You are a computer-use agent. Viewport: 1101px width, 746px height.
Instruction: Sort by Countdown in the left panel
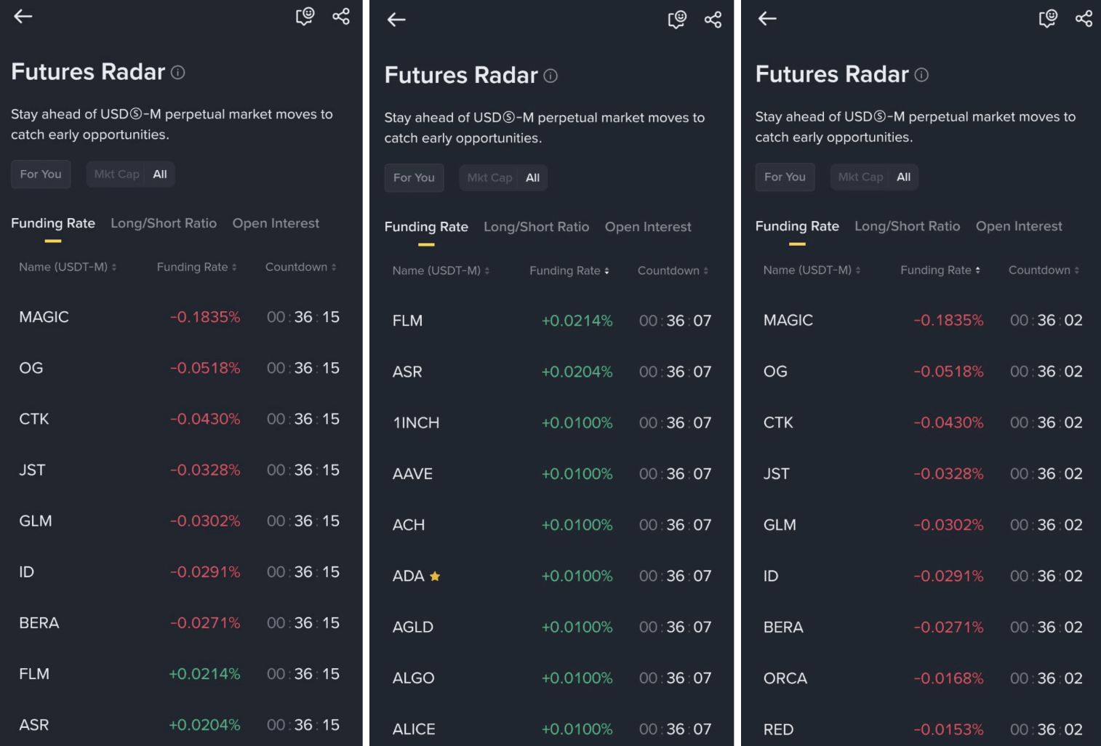coord(300,267)
